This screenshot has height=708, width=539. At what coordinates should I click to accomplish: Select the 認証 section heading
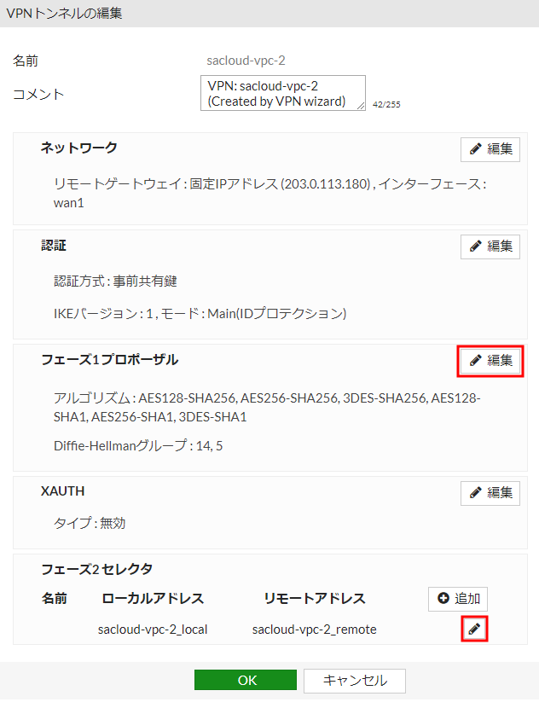pyautogui.click(x=54, y=245)
